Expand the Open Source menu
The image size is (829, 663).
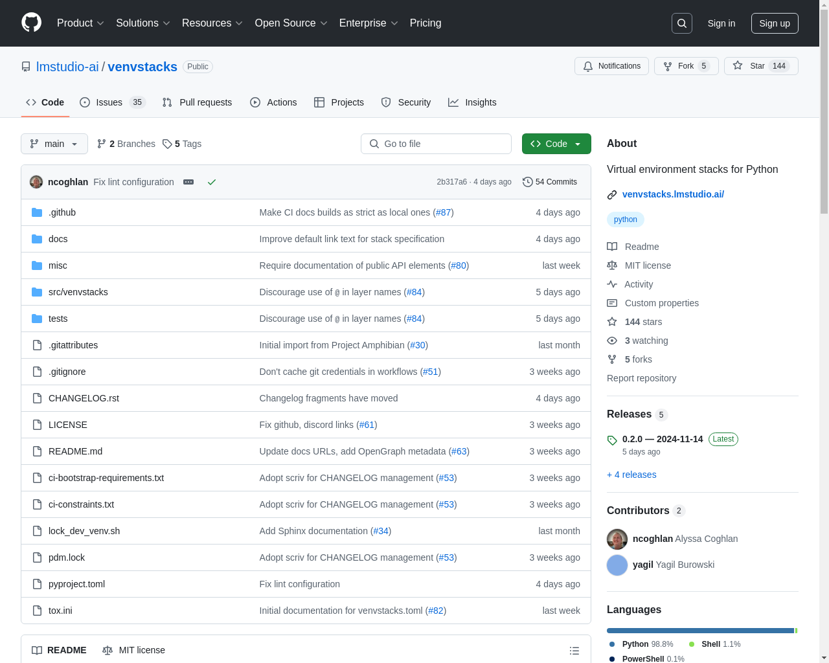[x=291, y=23]
